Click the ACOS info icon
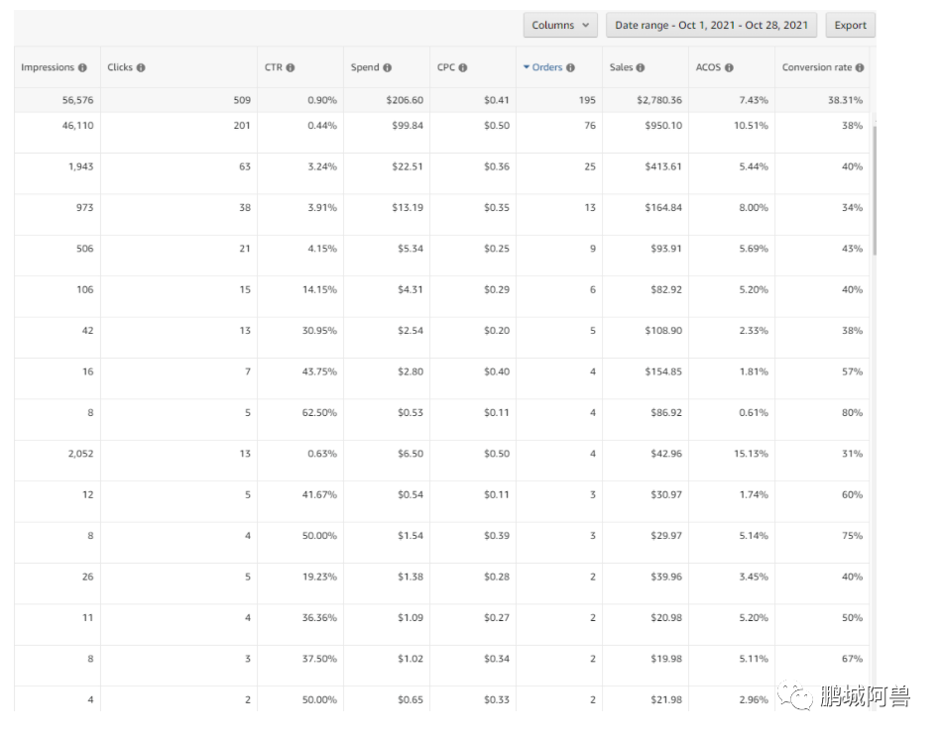941x737 pixels. tap(729, 68)
